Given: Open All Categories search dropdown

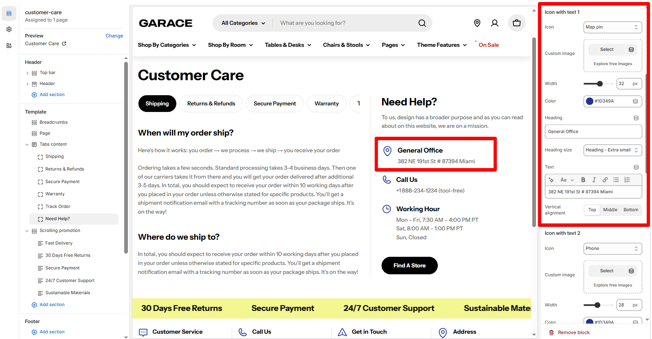Looking at the screenshot, I should (243, 23).
